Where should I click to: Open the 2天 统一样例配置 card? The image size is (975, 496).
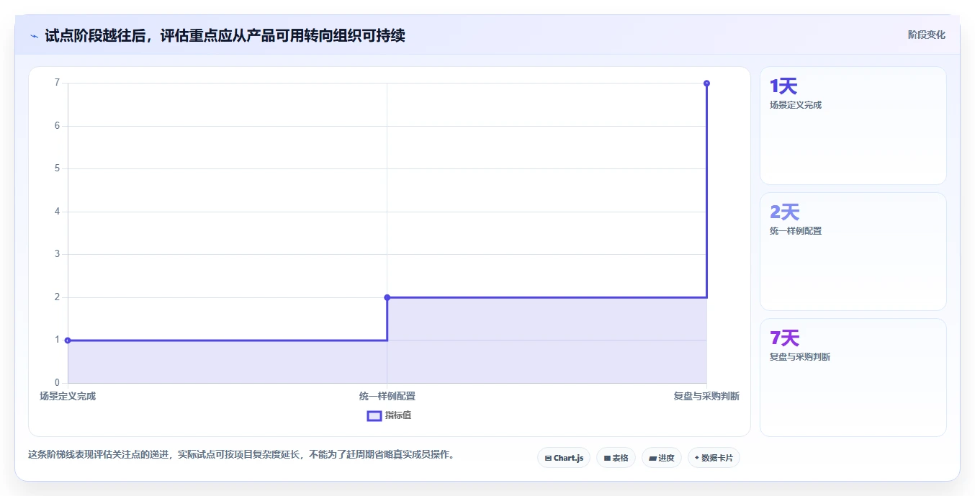(x=853, y=251)
